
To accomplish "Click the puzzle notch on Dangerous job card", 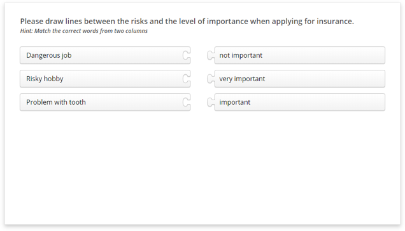I will pos(187,55).
